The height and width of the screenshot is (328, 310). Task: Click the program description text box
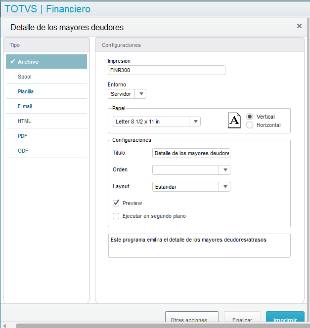point(199,246)
